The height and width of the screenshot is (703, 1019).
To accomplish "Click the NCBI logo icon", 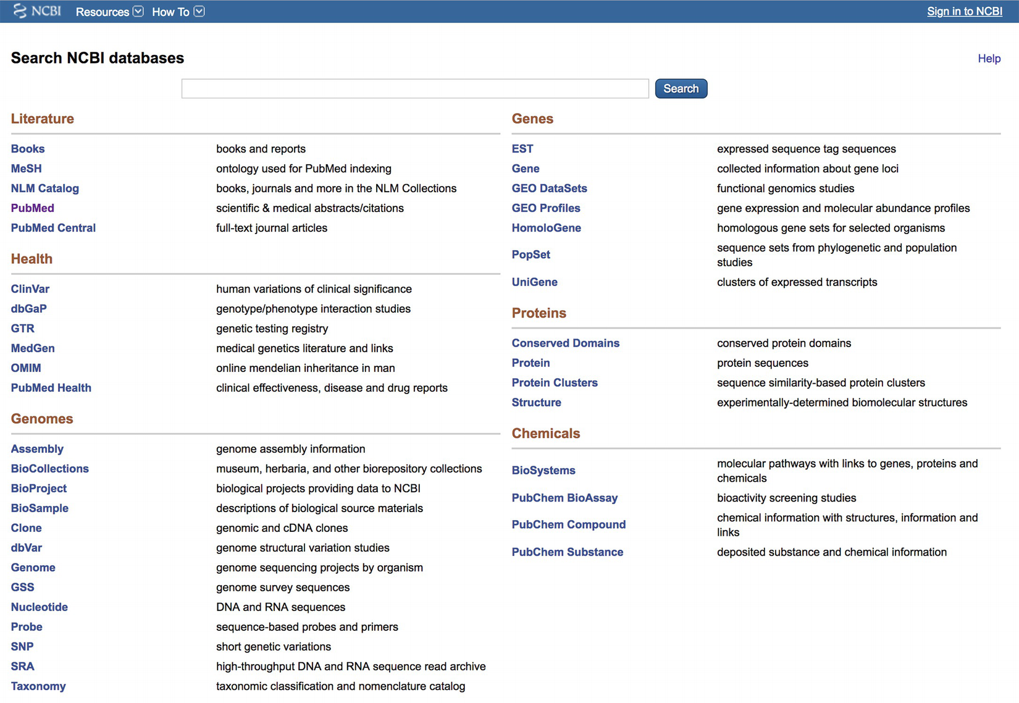I will 20,11.
